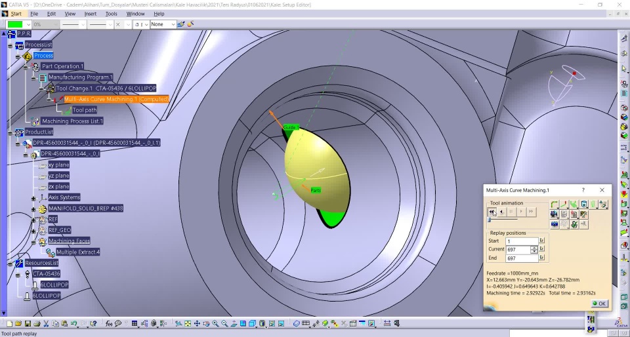Select the Pan view tool

[197, 323]
